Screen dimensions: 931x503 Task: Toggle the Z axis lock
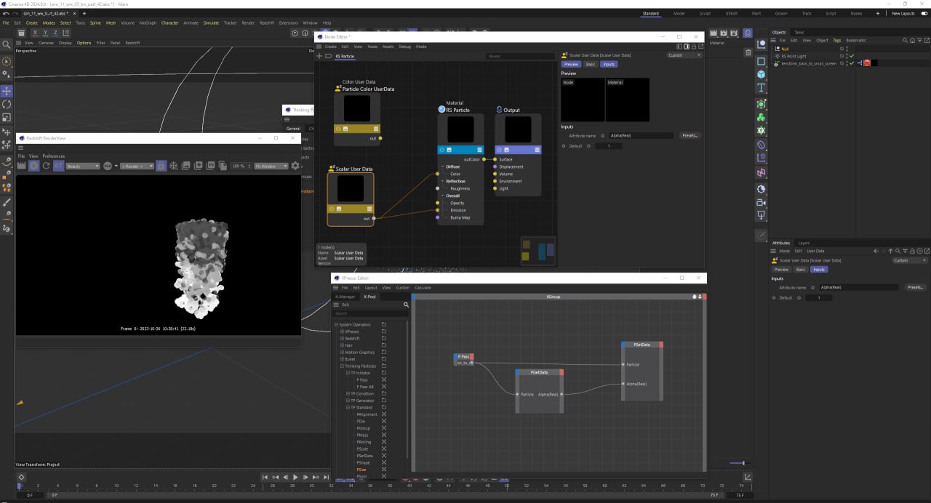point(56,33)
